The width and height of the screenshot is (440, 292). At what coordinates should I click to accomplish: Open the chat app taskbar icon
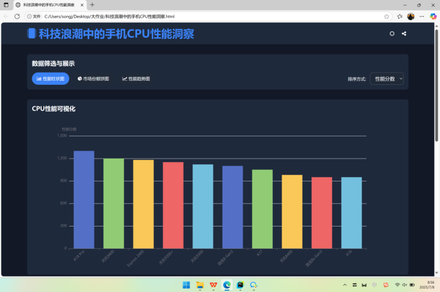click(253, 285)
